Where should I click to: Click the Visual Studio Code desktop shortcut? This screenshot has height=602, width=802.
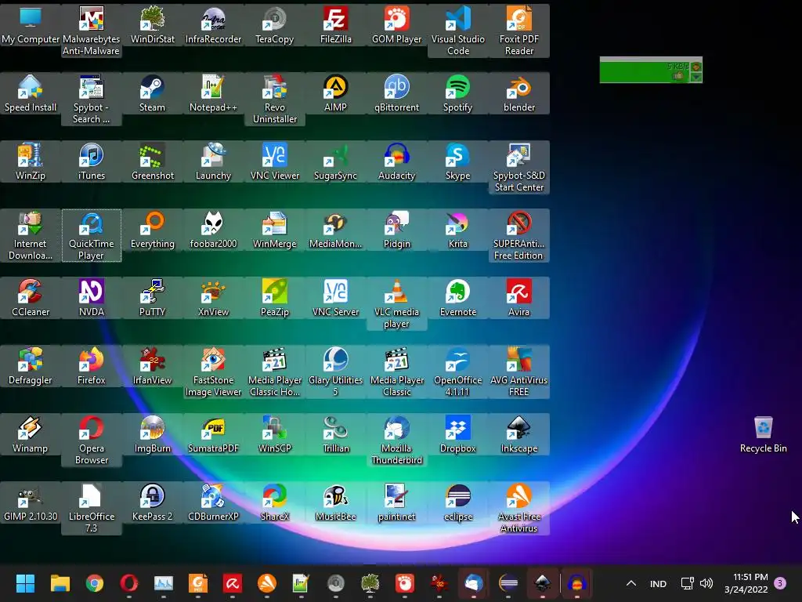[x=457, y=31]
